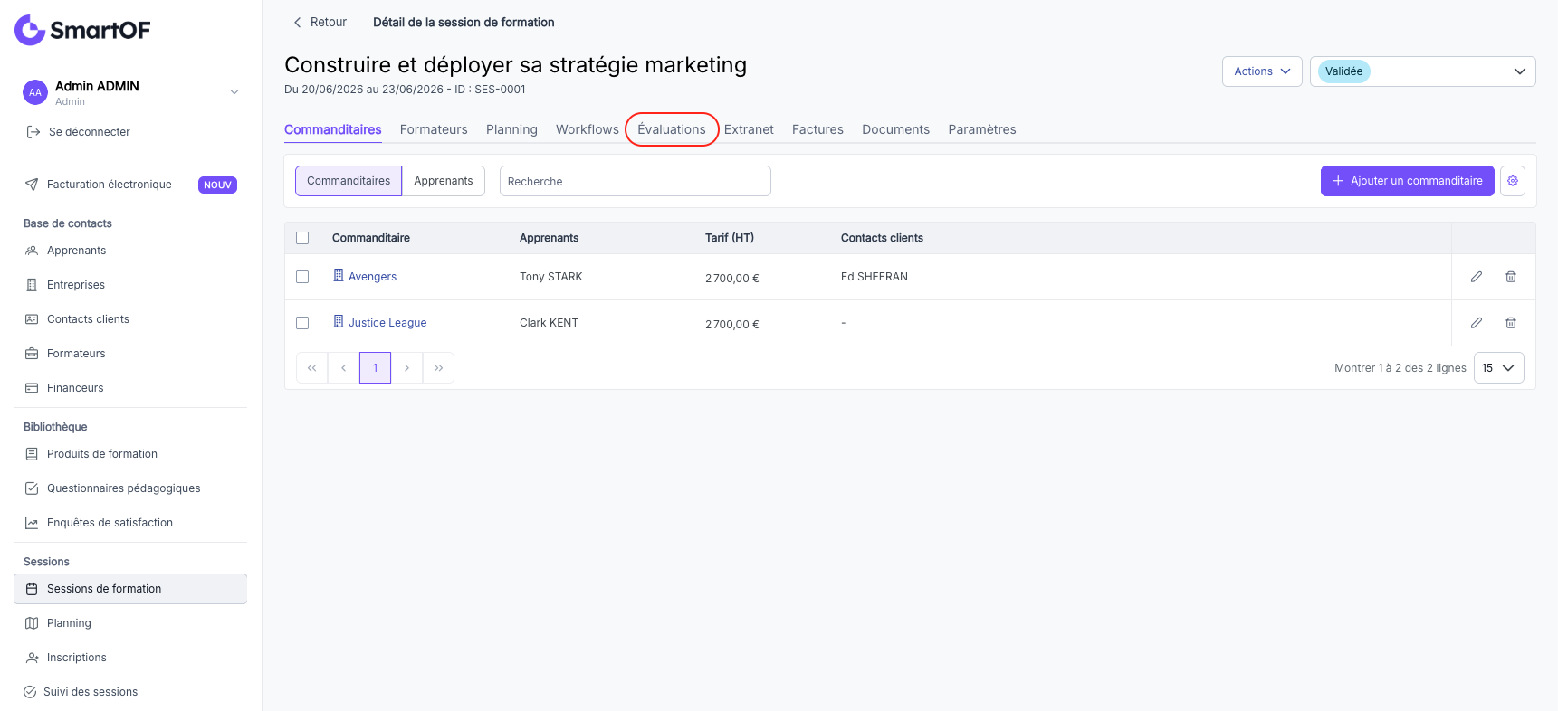Screen dimensions: 1558x711
Task: Switch to the Apprenants segment toggle
Action: coord(444,181)
